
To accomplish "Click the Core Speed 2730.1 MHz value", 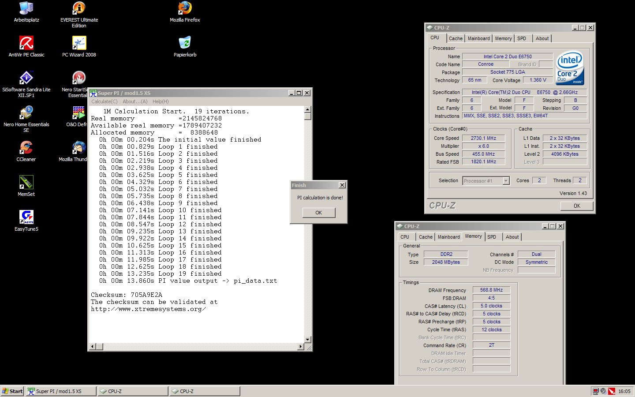I will 484,138.
